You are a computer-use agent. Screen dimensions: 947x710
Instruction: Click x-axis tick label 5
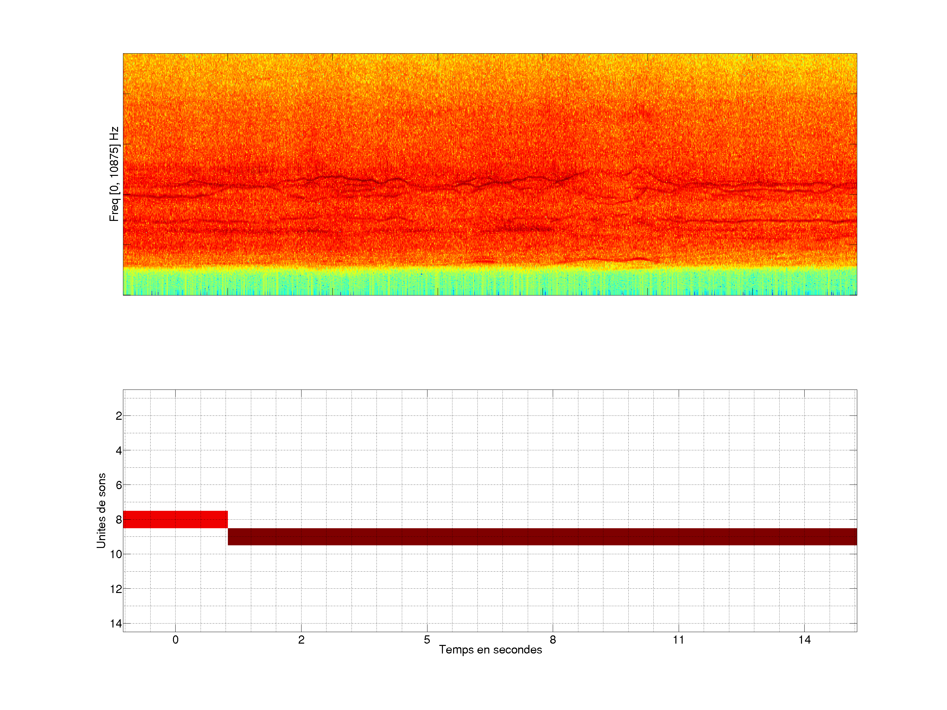pos(427,640)
